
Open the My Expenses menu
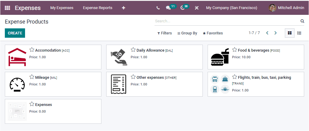tap(62, 8)
